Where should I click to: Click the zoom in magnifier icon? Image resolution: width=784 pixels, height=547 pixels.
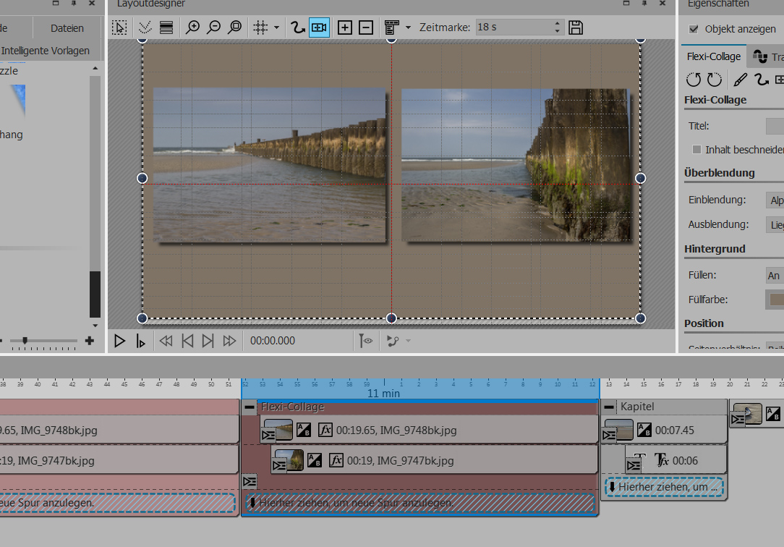[192, 28]
